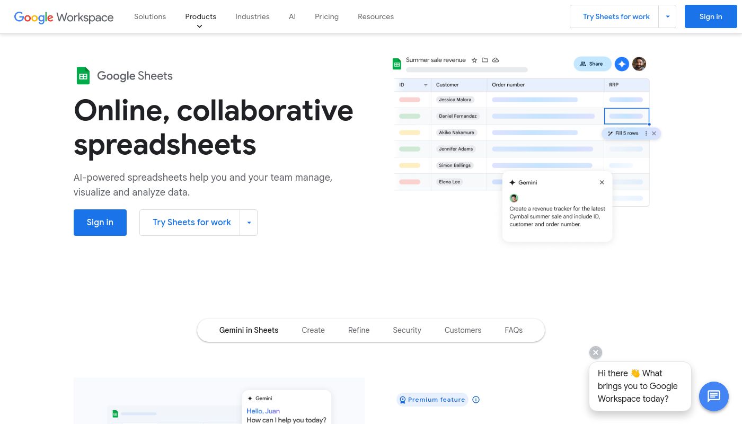Click the Simon Ballings customer chip
Screen dimensions: 742x424
click(x=455, y=165)
